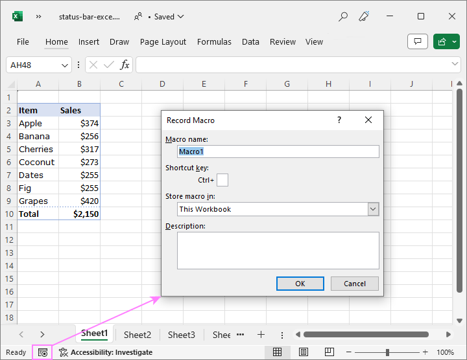Cancel the Record Macro dialog

coord(354,284)
